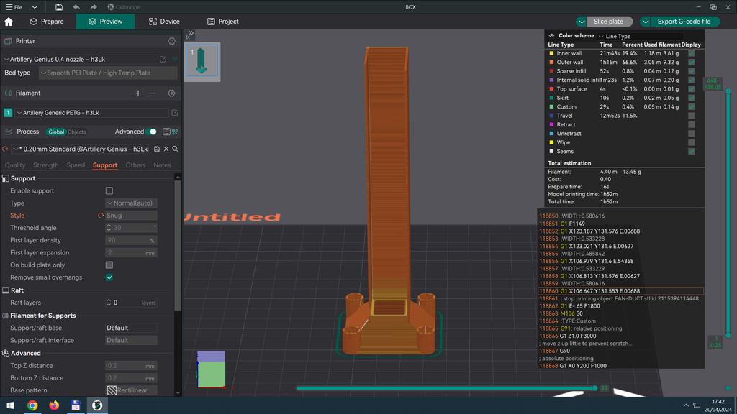Hide Seams lines via its Display checkbox

[691, 152]
